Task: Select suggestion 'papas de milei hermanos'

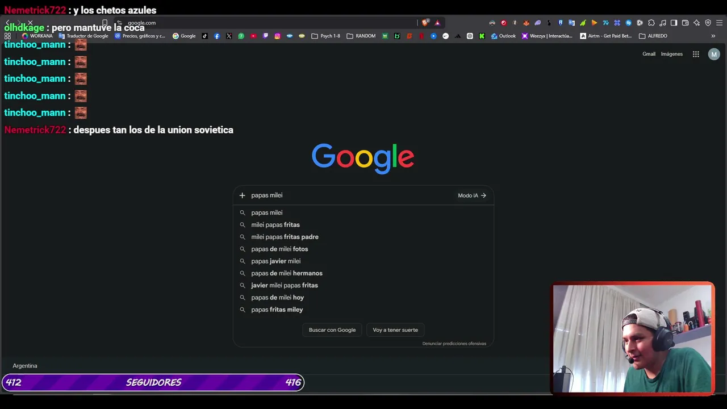Action: (x=363, y=273)
